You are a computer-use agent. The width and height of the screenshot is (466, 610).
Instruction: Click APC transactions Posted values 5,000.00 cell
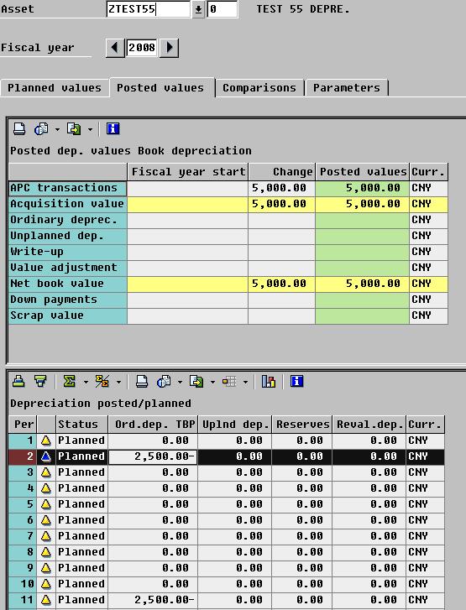pos(363,188)
